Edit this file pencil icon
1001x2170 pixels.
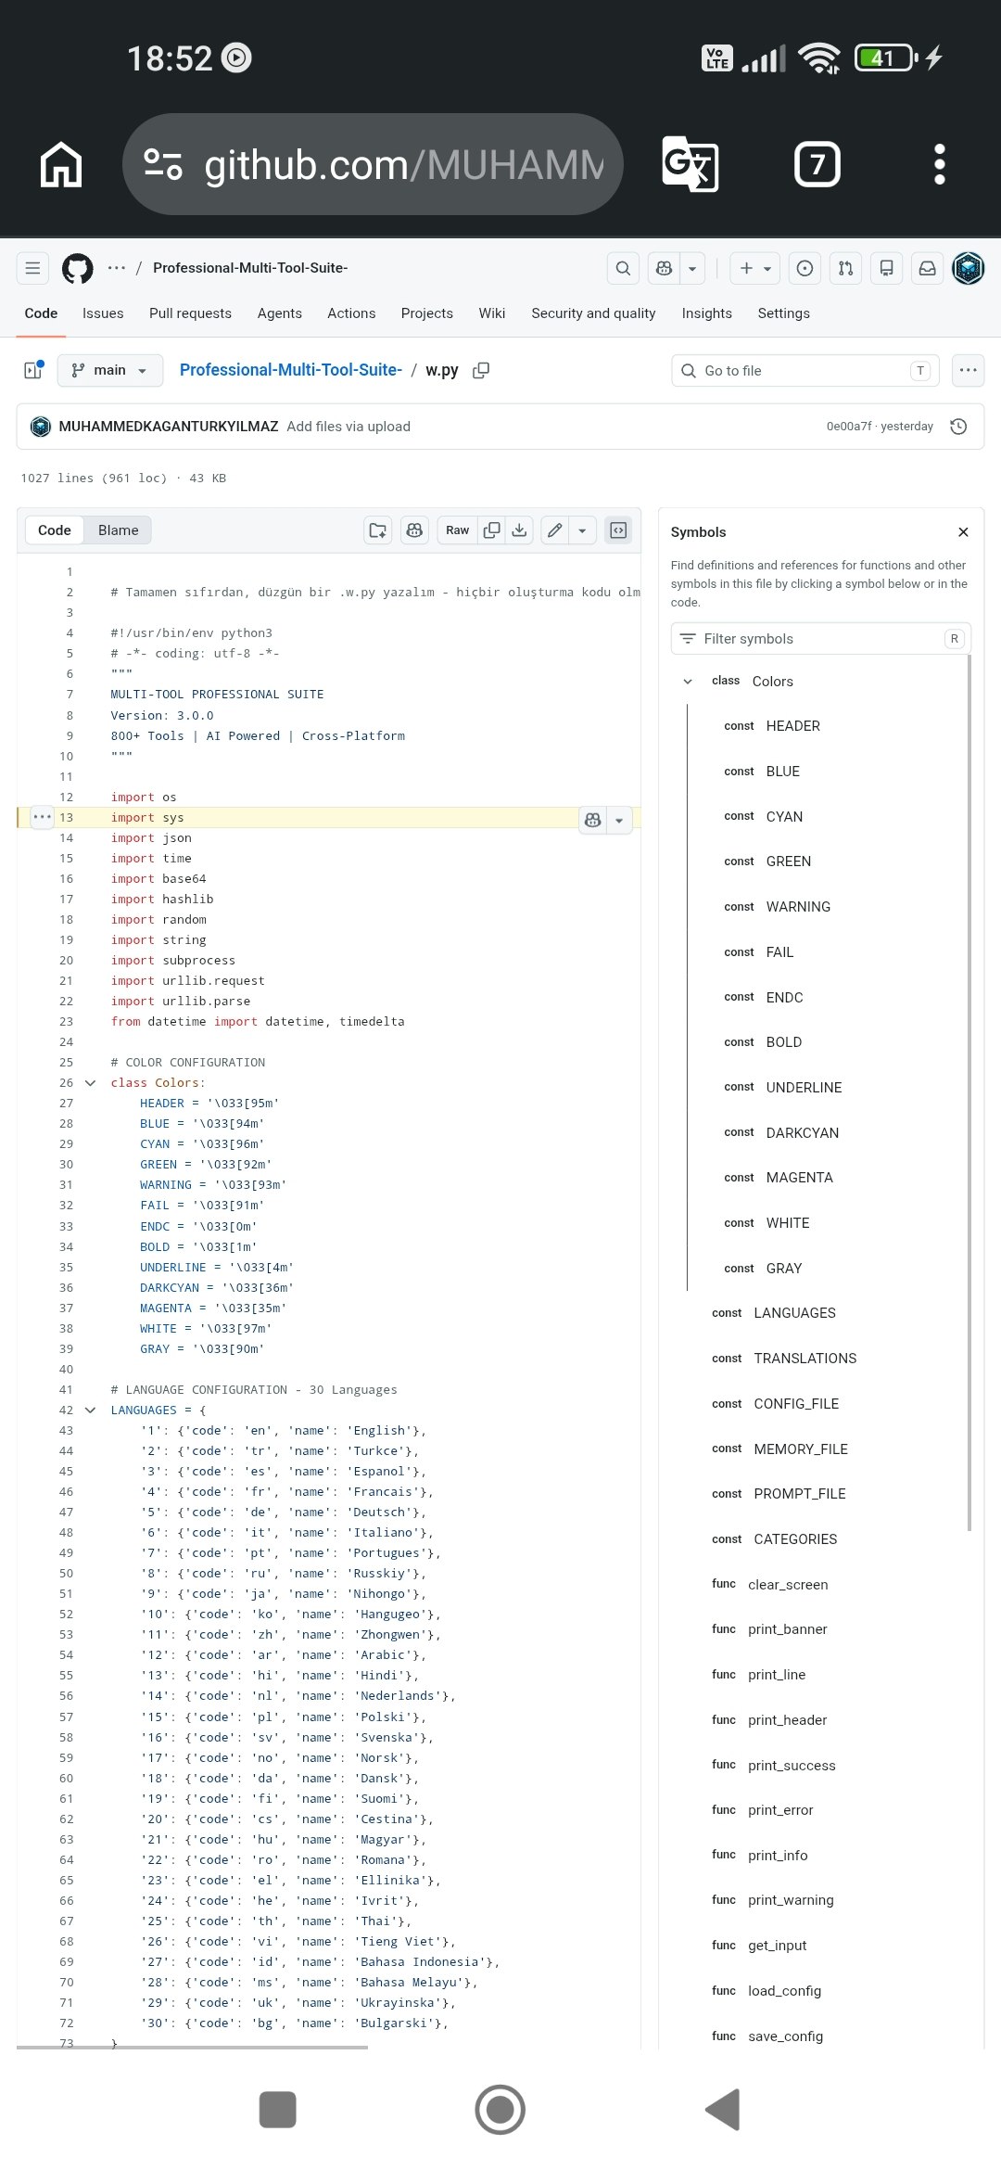pos(554,530)
